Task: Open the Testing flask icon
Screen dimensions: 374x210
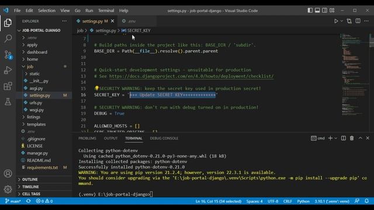Action: click(x=8, y=101)
